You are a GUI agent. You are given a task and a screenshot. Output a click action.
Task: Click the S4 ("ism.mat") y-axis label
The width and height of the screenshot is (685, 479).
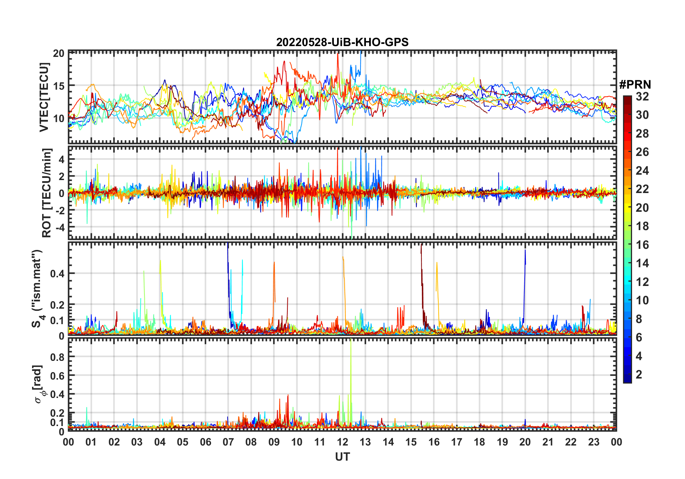click(x=38, y=289)
